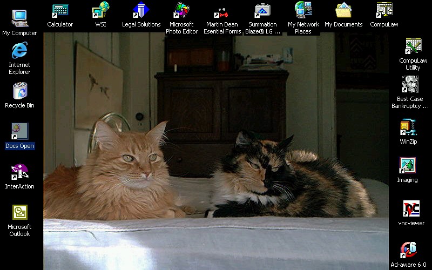Click the "InterAction" label text
The height and width of the screenshot is (270, 432).
click(x=19, y=186)
